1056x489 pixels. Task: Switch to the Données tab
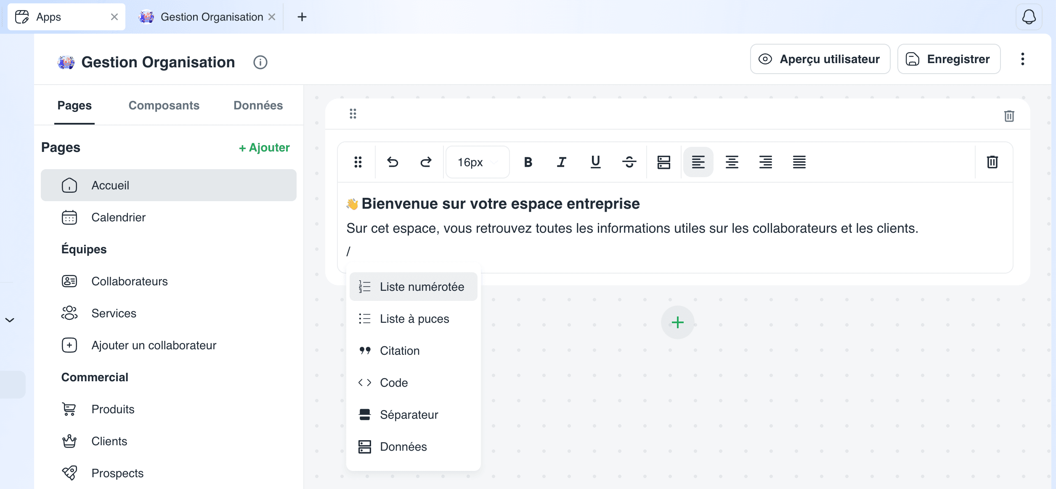258,105
